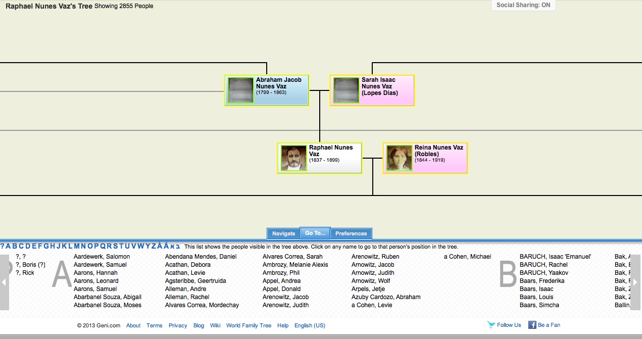This screenshot has height=339, width=642.
Task: Open the Help link at the bottom
Action: click(x=283, y=325)
